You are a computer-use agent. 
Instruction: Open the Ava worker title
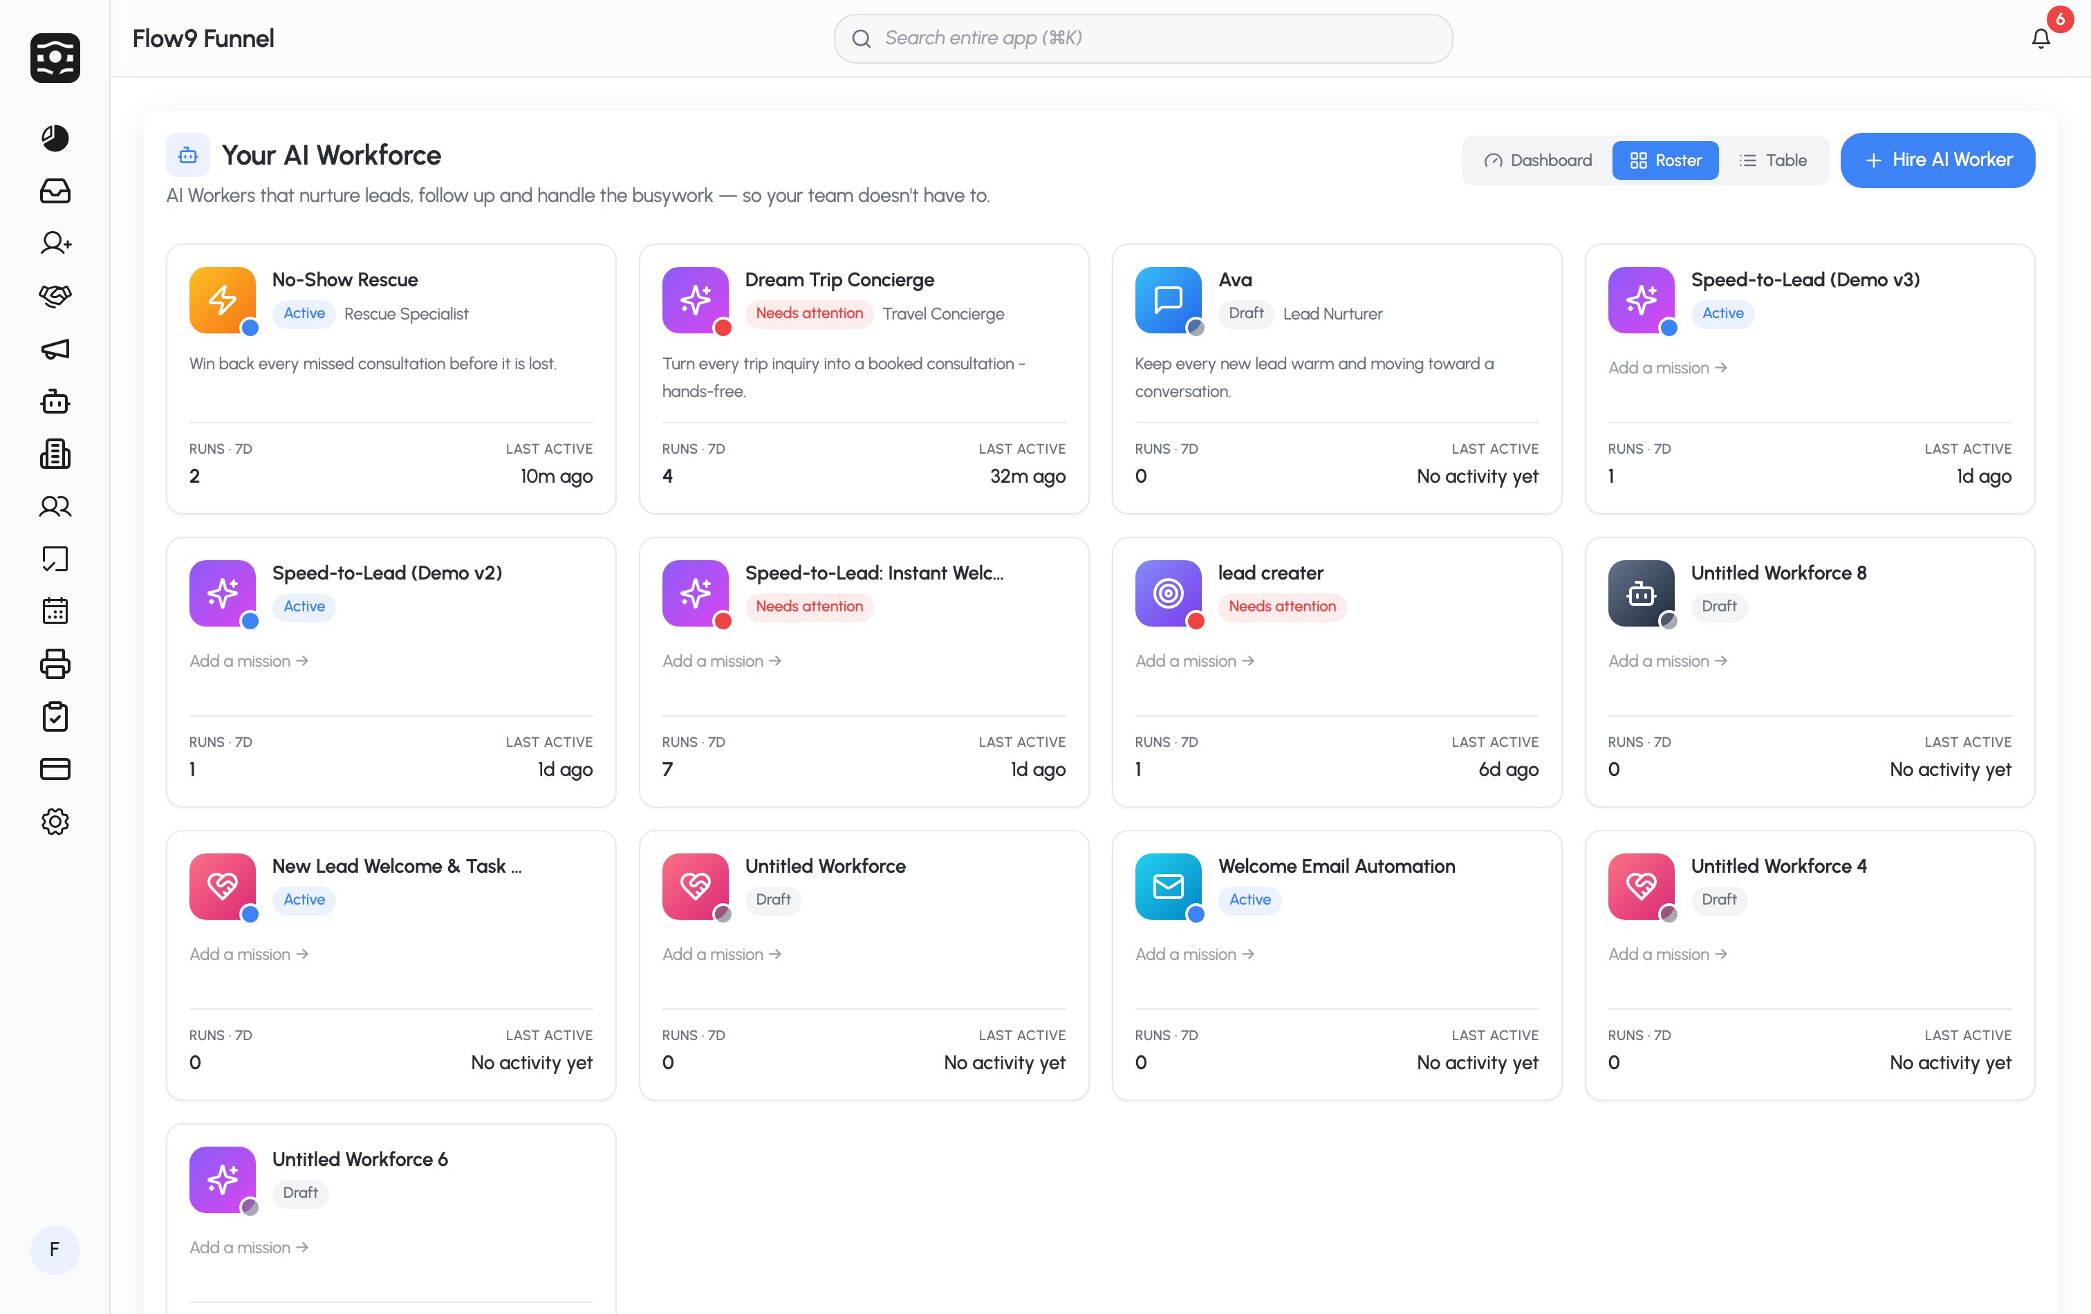tap(1235, 279)
